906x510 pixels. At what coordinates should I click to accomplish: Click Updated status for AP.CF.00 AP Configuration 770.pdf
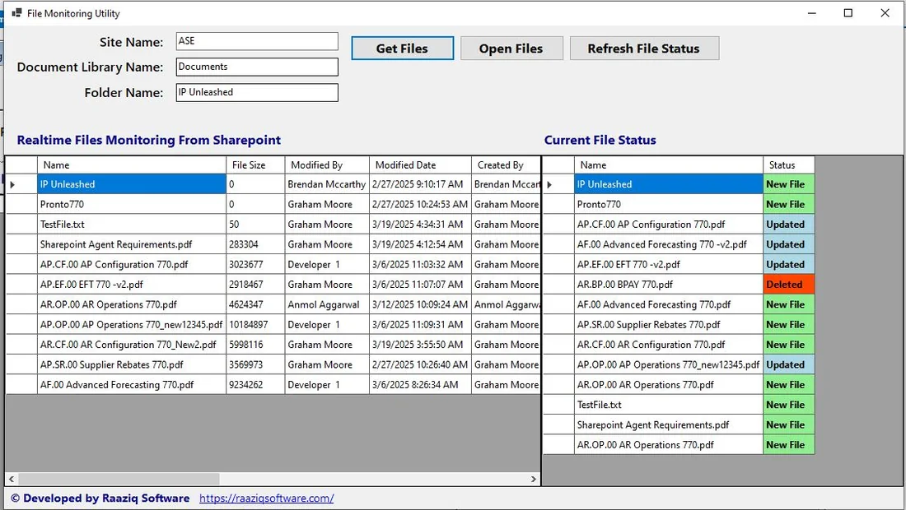pyautogui.click(x=789, y=225)
